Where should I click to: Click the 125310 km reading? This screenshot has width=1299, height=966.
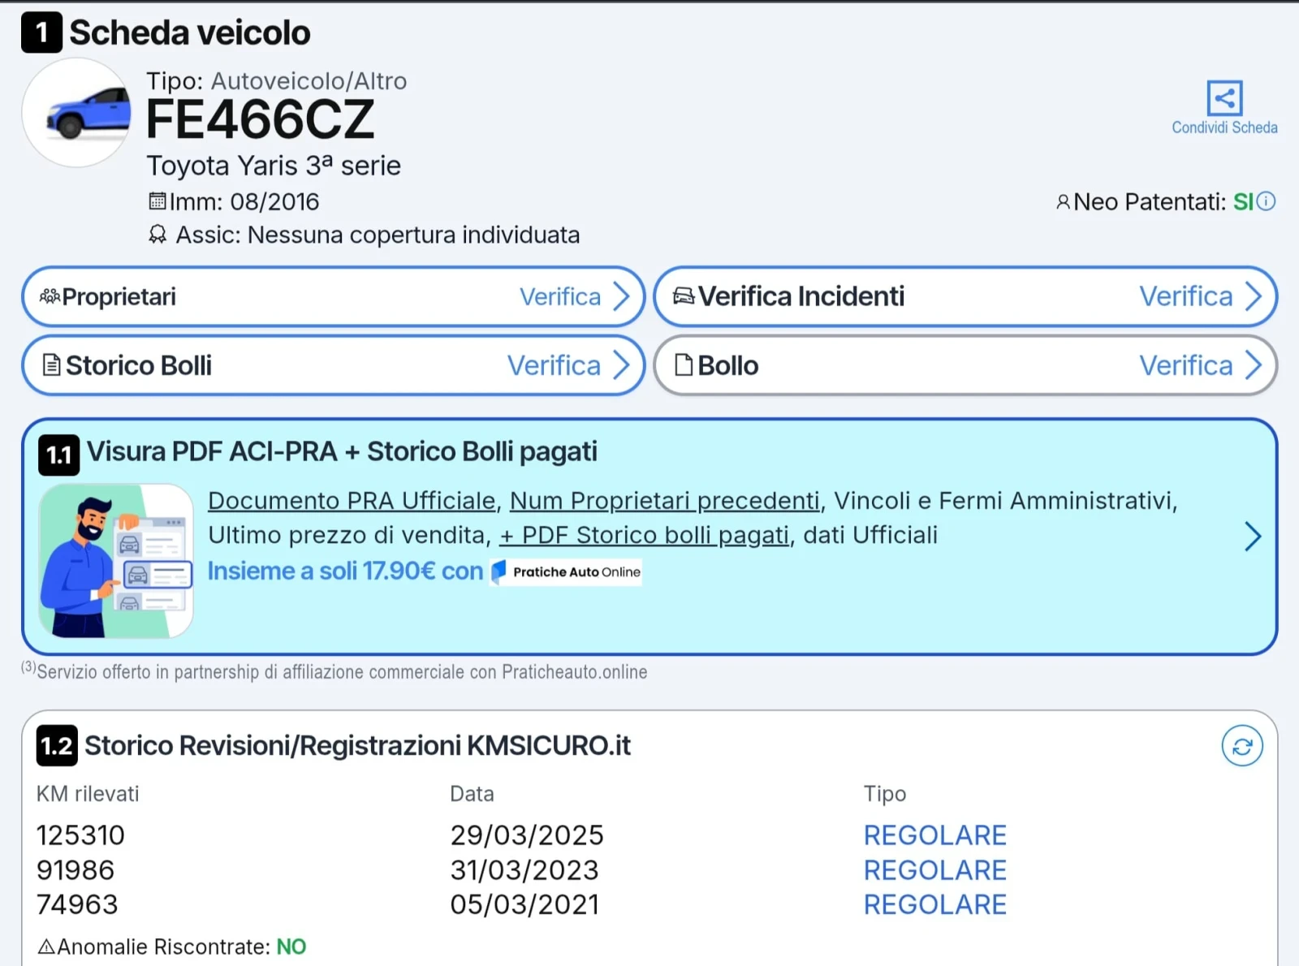80,835
